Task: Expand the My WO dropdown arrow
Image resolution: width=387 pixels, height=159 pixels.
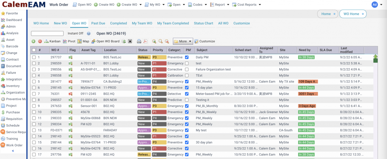Action: pos(164,5)
